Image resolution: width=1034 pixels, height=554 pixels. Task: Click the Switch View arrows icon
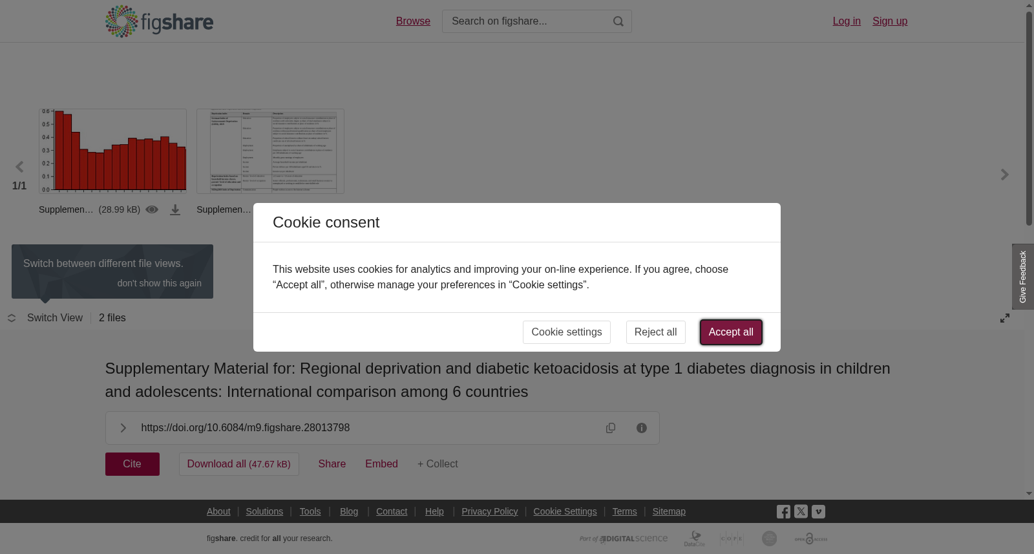point(12,318)
